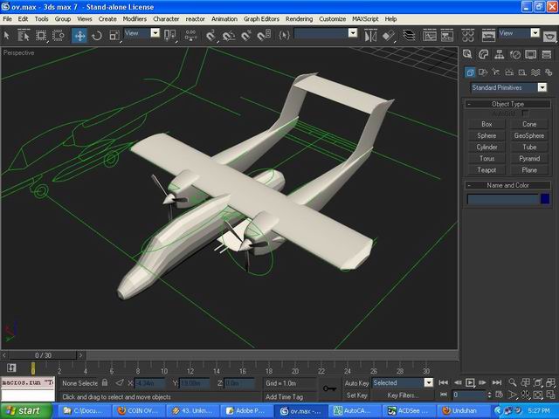Toggle 3D Snaps magnet

(x=210, y=35)
